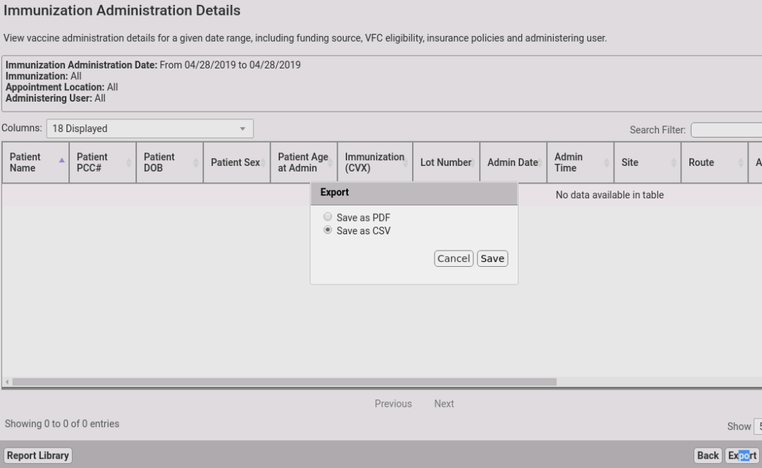Viewport: 762px width, 468px height.
Task: Sort table by Immunization (CVX) column
Action: tap(375, 162)
